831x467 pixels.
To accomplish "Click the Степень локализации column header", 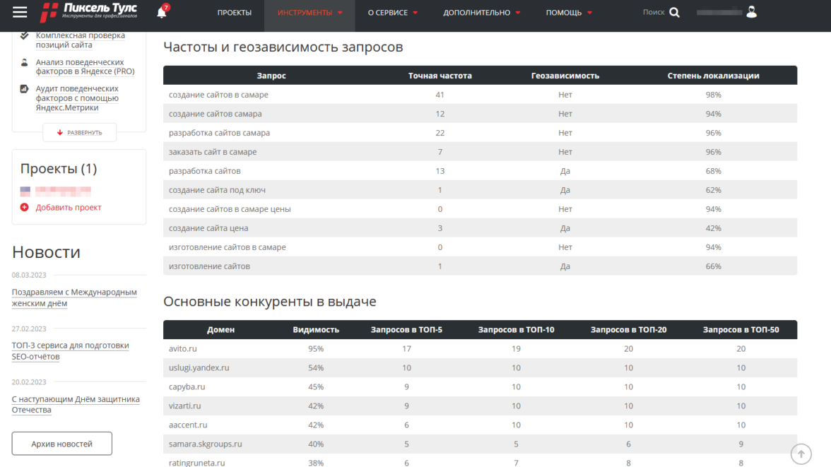I will point(714,76).
